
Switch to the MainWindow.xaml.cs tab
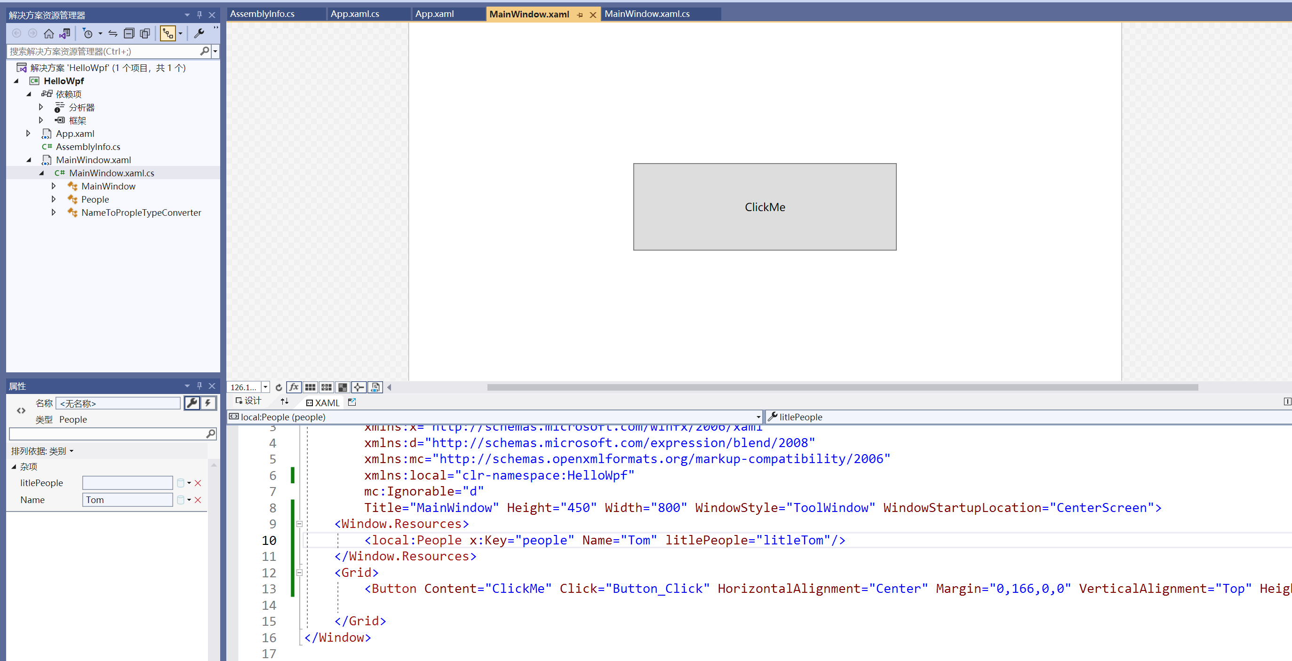tap(661, 14)
